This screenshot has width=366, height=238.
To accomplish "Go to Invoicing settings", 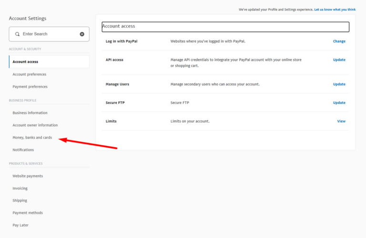I will [x=20, y=189].
